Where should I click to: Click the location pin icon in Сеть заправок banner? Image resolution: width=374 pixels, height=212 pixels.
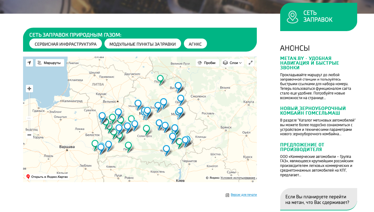(292, 17)
